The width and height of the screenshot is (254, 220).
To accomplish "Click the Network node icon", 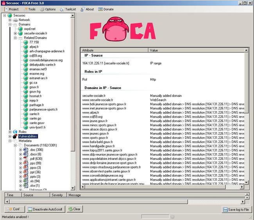I will [x=15, y=20].
